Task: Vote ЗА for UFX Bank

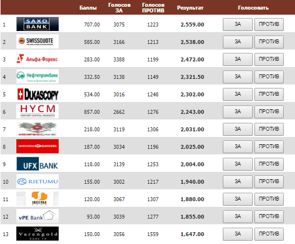Action: pyautogui.click(x=237, y=165)
